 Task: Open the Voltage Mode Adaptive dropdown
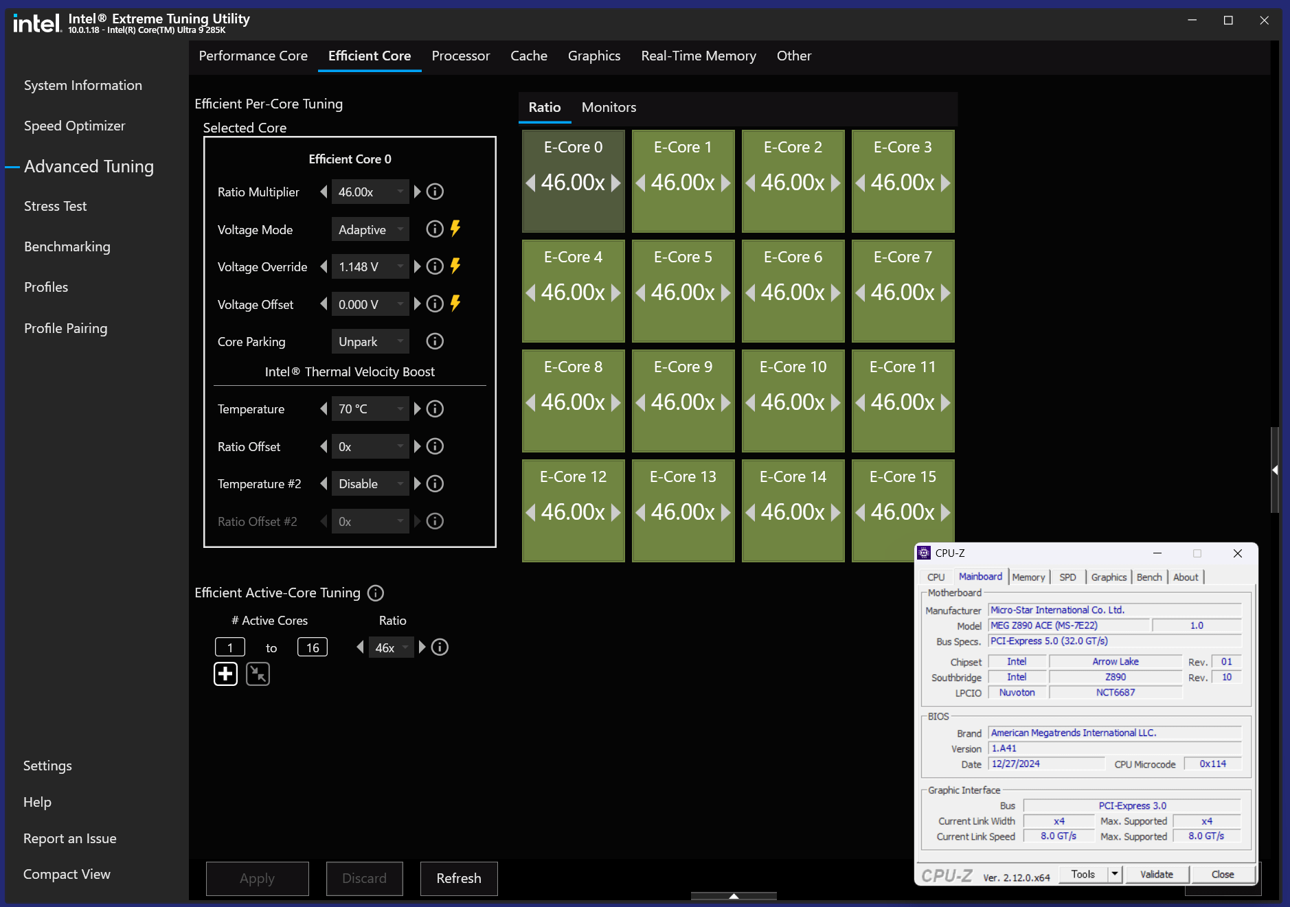(x=370, y=229)
